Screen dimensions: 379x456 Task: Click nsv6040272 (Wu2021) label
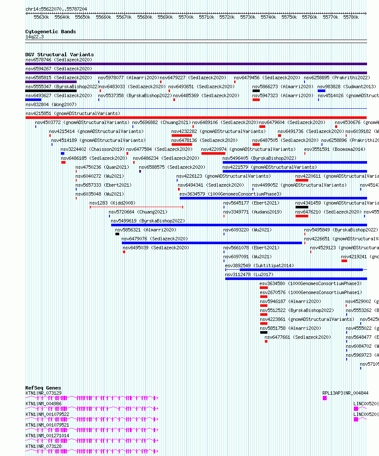pyautogui.click(x=100, y=176)
